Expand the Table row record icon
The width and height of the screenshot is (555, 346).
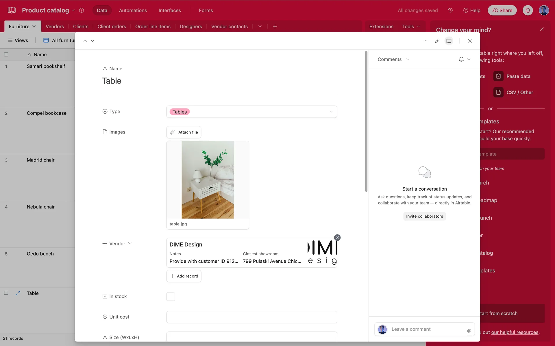pos(18,293)
